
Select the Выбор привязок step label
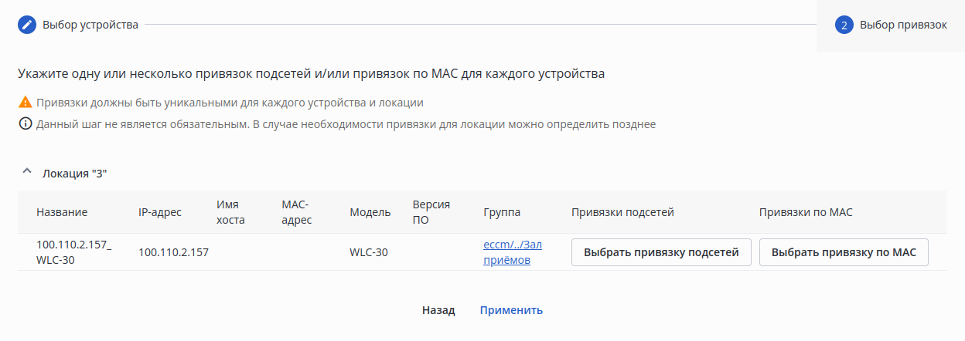click(903, 25)
